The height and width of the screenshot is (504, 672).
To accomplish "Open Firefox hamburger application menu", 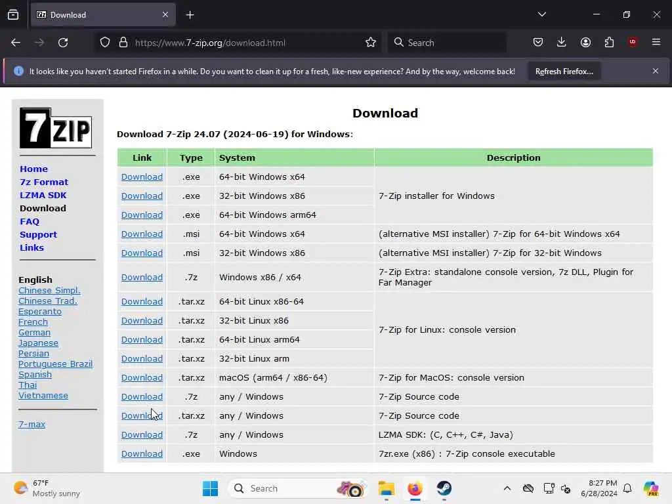I will tap(656, 42).
